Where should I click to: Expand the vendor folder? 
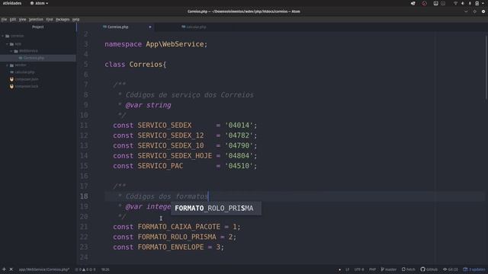point(7,65)
